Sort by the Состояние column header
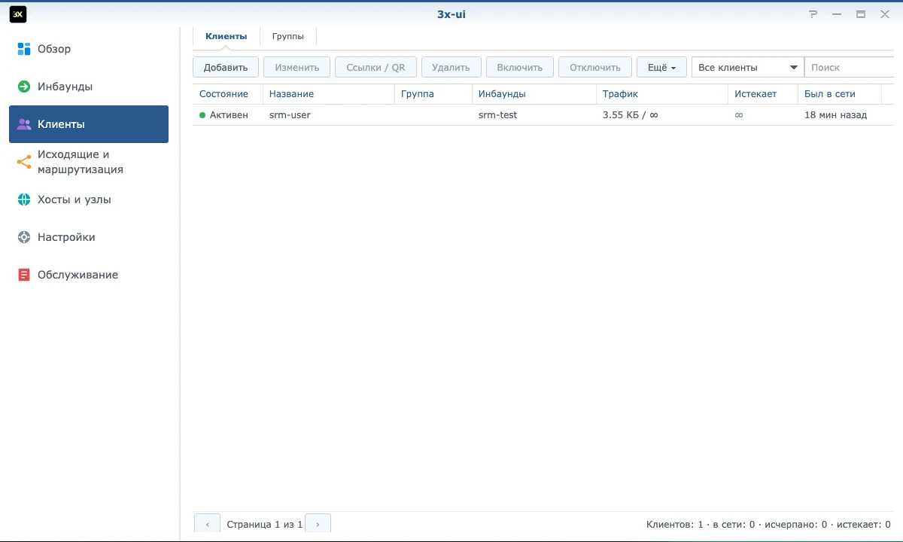 228,94
